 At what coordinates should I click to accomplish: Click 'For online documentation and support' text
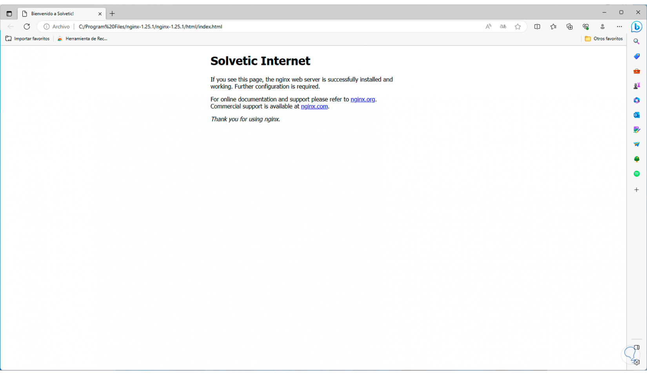pos(260,100)
